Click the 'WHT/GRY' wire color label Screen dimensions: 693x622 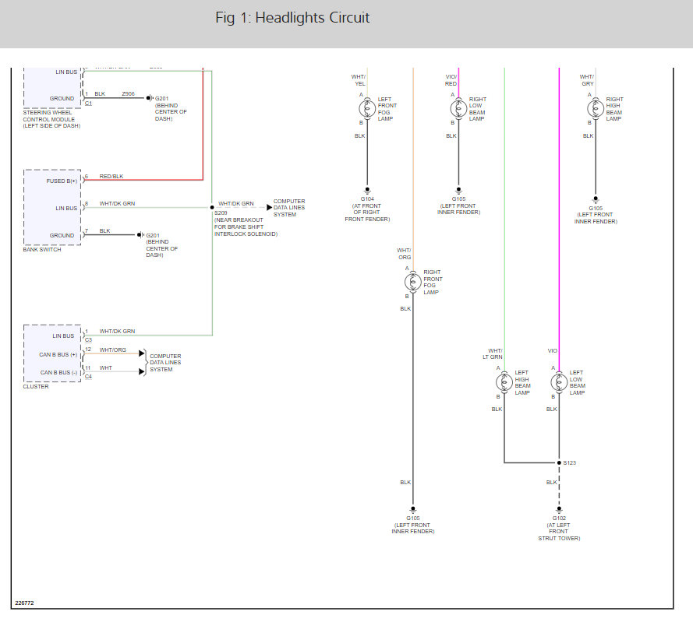point(587,80)
